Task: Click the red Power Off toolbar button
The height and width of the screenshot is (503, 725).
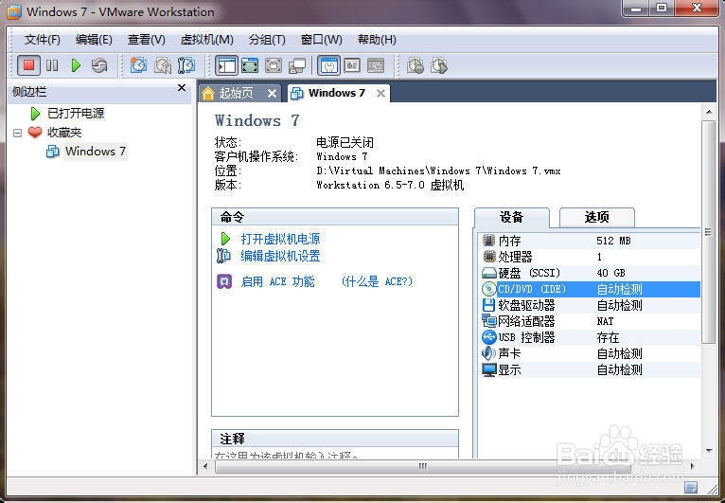Action: [28, 65]
